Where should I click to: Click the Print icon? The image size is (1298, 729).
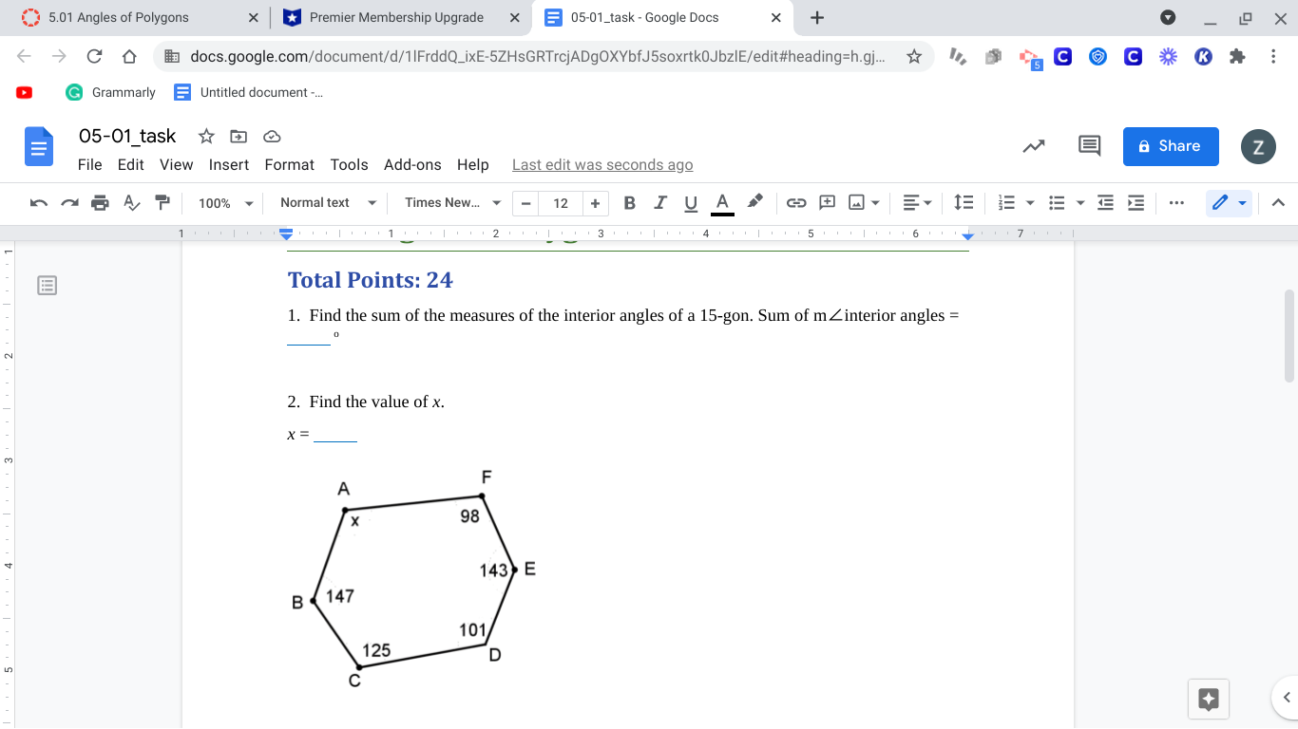(x=99, y=202)
